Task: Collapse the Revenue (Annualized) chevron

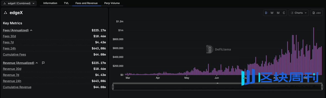Action: point(37,63)
